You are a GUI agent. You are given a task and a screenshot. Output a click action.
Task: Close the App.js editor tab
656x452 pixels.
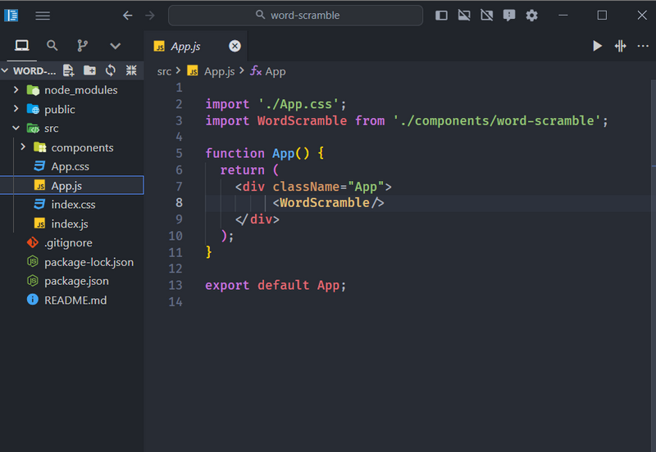(235, 46)
